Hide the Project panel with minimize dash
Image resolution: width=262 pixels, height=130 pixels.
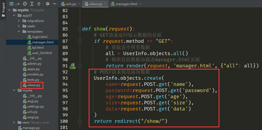55,4
